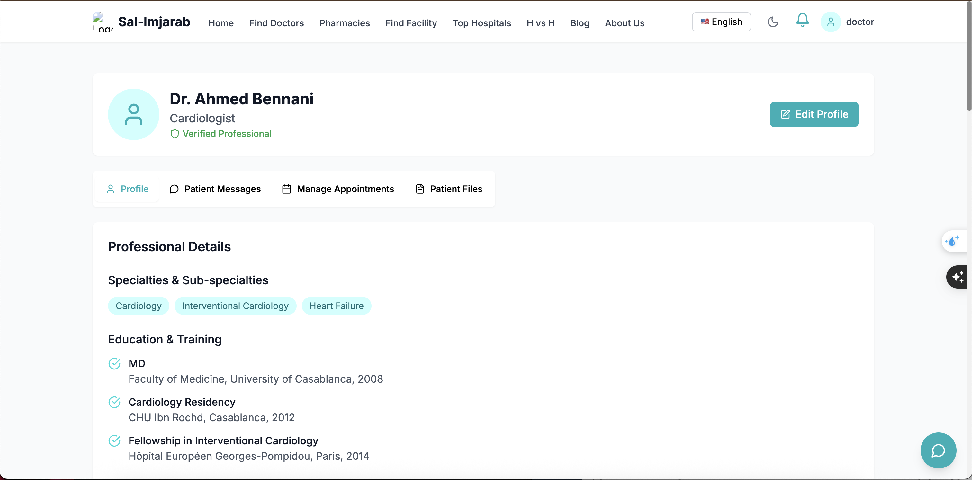Click the Verified Professional shield icon
Viewport: 972px width, 480px height.
[x=175, y=134]
